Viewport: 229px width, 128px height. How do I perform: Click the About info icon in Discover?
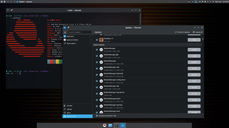(65, 113)
